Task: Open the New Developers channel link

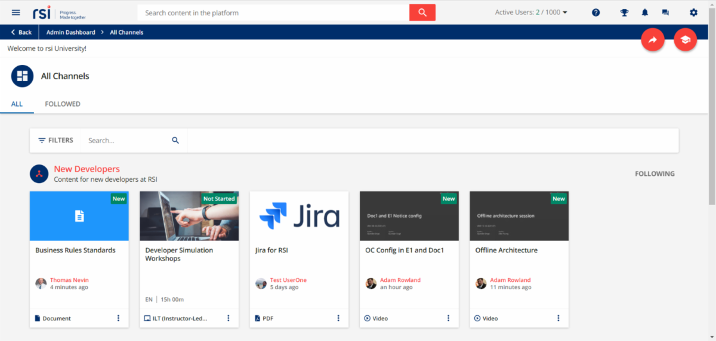Action: [x=87, y=169]
